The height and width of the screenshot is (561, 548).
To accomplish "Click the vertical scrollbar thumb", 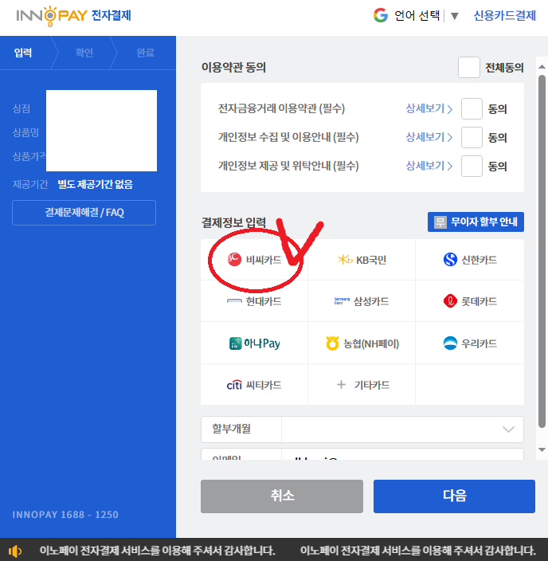I will tap(542, 251).
